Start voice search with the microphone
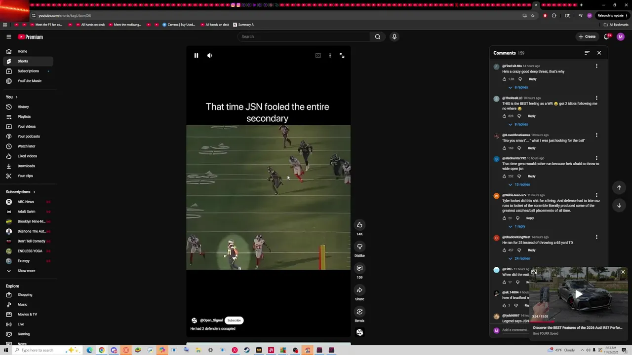This screenshot has height=355, width=632. [394, 36]
